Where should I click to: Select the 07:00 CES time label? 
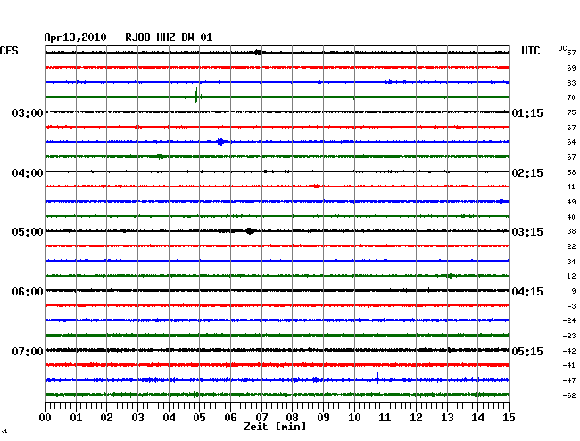pos(28,351)
